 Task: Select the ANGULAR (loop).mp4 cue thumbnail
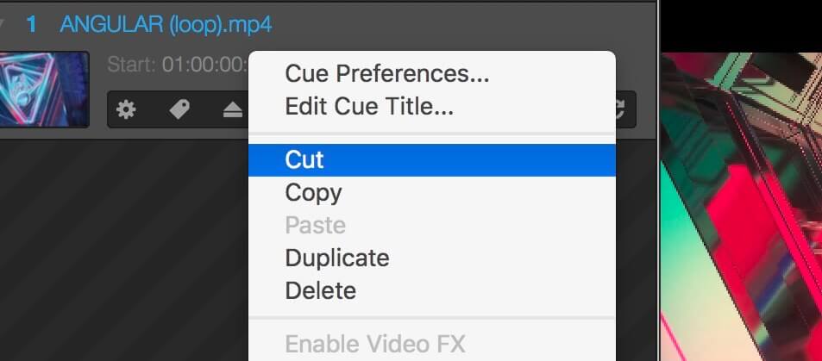[x=44, y=89]
